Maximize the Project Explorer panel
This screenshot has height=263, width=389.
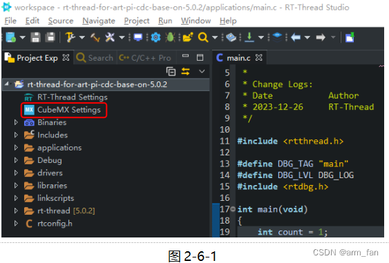200,57
